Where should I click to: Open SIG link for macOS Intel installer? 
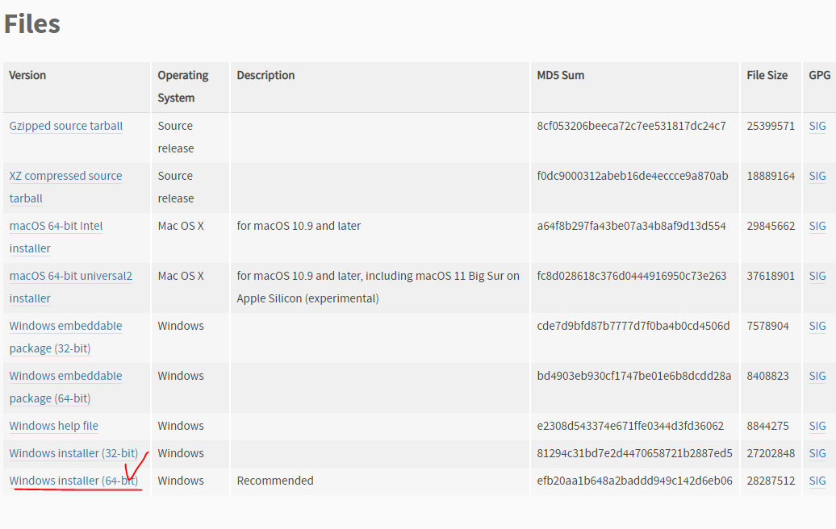click(817, 227)
